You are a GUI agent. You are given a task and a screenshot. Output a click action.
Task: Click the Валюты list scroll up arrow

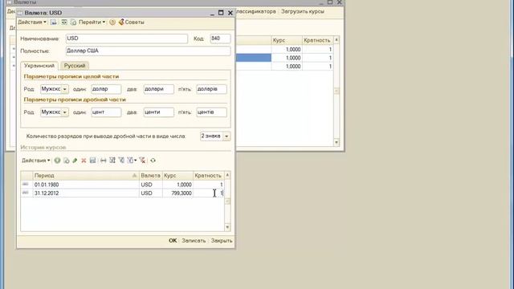pyautogui.click(x=337, y=40)
